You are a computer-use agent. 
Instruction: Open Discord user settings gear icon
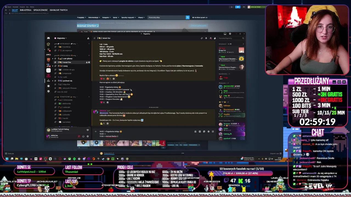[88, 136]
